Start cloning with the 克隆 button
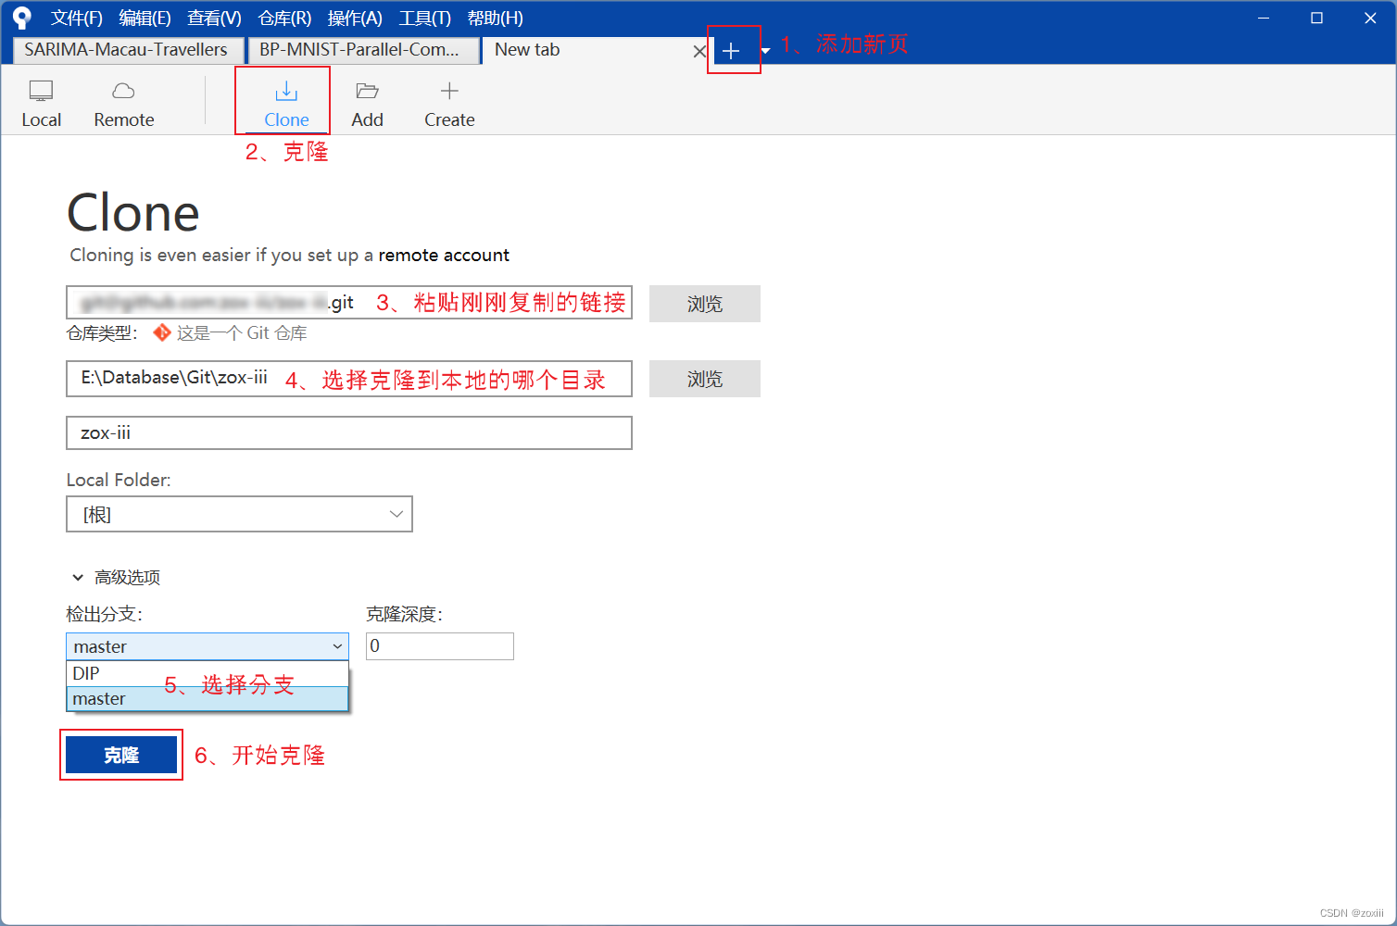The width and height of the screenshot is (1397, 926). (x=121, y=755)
